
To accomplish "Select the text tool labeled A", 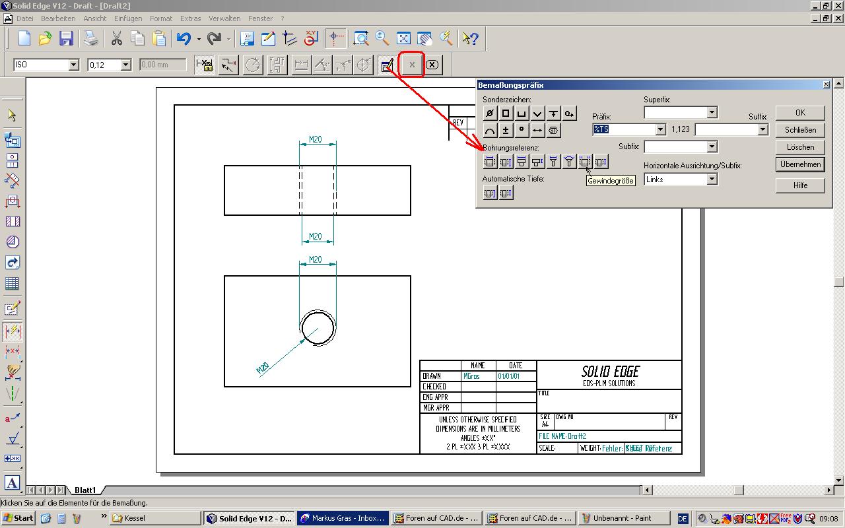I will pos(12,482).
